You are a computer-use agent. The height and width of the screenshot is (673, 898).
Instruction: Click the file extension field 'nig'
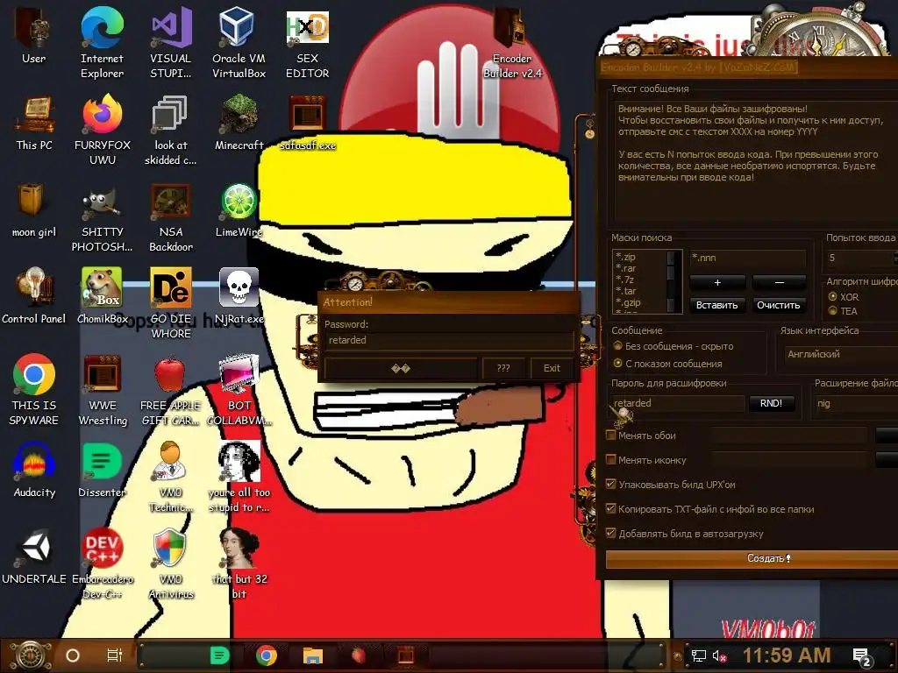click(x=856, y=403)
